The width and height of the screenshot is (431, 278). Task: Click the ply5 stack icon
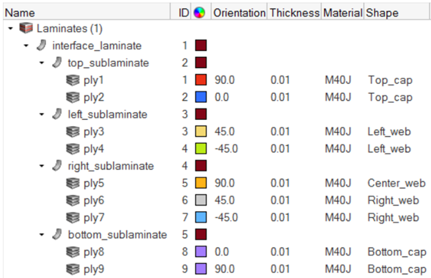(73, 183)
